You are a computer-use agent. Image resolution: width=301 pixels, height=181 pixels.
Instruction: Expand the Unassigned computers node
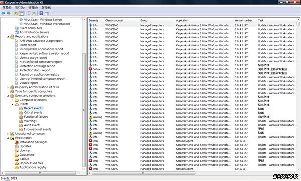pyautogui.click(x=8, y=133)
